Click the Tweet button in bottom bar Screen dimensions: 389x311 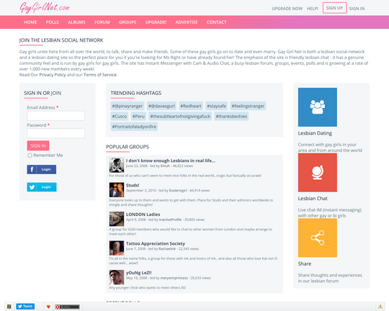click(25, 306)
